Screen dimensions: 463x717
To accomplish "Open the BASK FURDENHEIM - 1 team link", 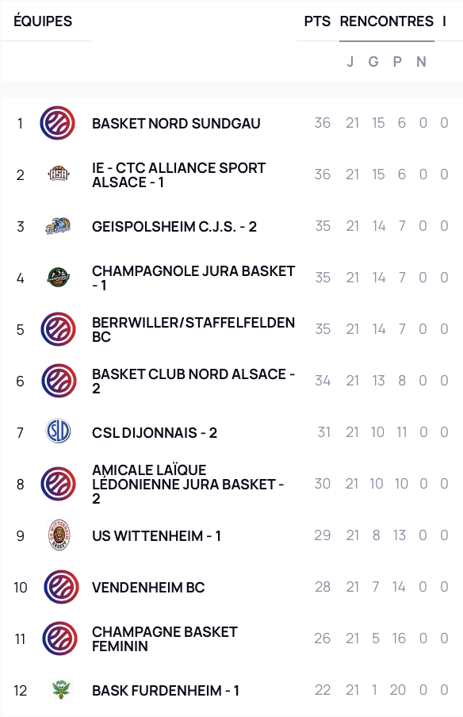I will 166,690.
